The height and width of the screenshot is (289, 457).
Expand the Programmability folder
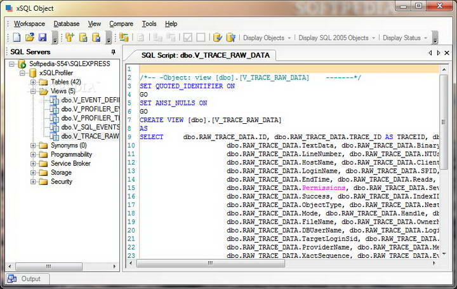[x=33, y=154]
